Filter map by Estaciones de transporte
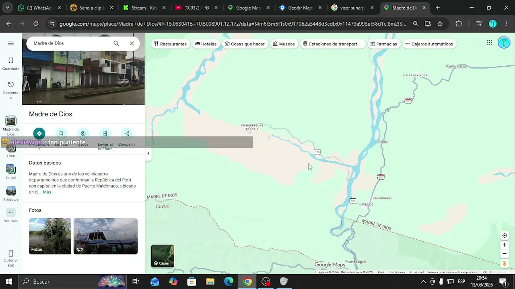This screenshot has height=289, width=515. [332, 44]
